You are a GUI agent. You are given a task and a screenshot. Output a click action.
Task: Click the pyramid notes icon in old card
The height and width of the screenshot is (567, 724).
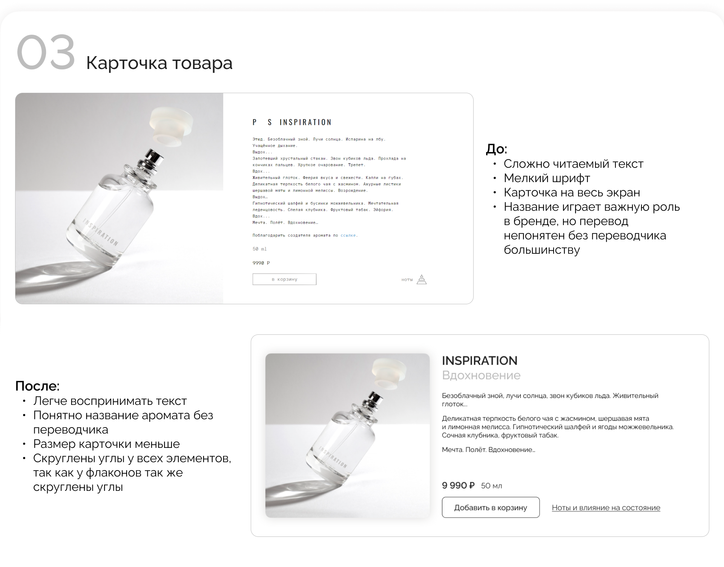pos(422,279)
